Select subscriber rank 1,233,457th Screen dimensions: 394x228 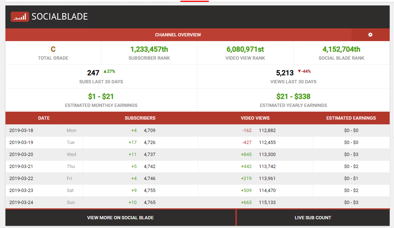click(x=149, y=49)
